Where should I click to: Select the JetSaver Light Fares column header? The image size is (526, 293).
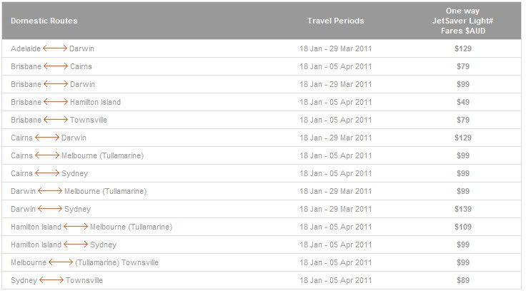click(x=462, y=21)
